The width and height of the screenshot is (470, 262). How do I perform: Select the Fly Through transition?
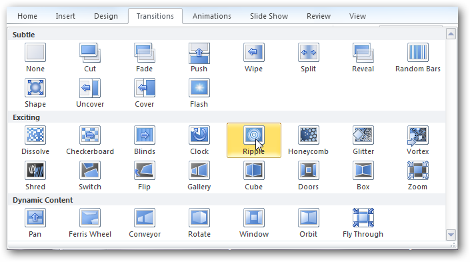pos(363,223)
